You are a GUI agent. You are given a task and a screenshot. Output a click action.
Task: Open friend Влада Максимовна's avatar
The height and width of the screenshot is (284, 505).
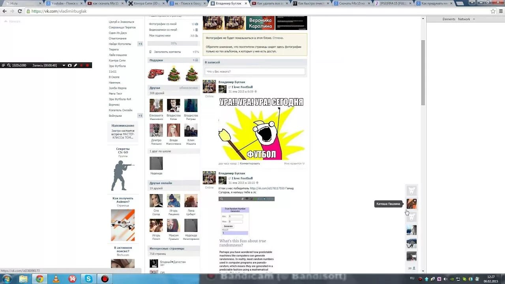(x=174, y=130)
